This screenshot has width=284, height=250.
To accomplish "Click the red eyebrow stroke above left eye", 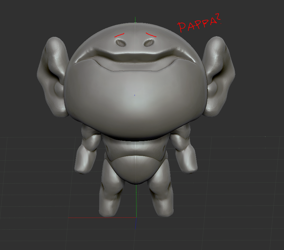I will [x=119, y=35].
